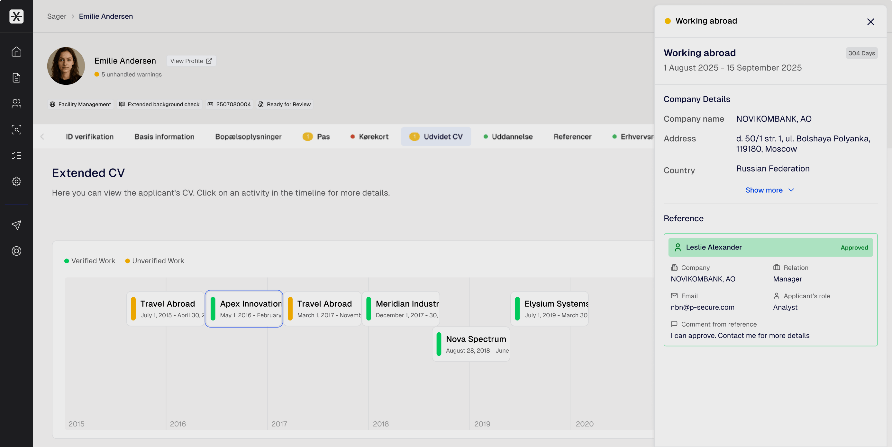This screenshot has height=447, width=892.
Task: Open settings gear in sidebar
Action: click(16, 181)
